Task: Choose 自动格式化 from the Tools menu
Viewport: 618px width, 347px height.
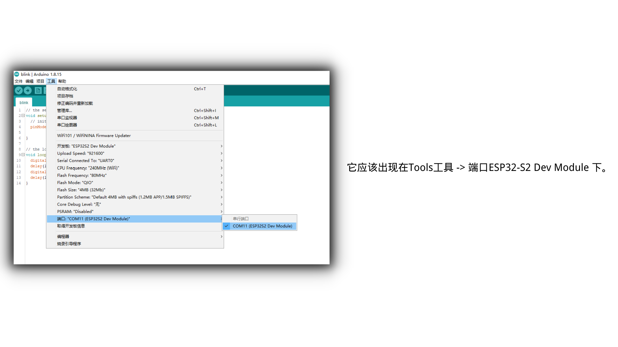Action: click(135, 89)
